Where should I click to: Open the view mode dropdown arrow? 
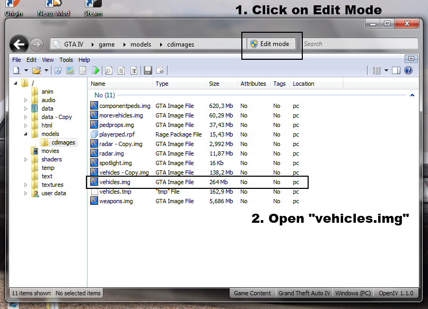pos(386,70)
